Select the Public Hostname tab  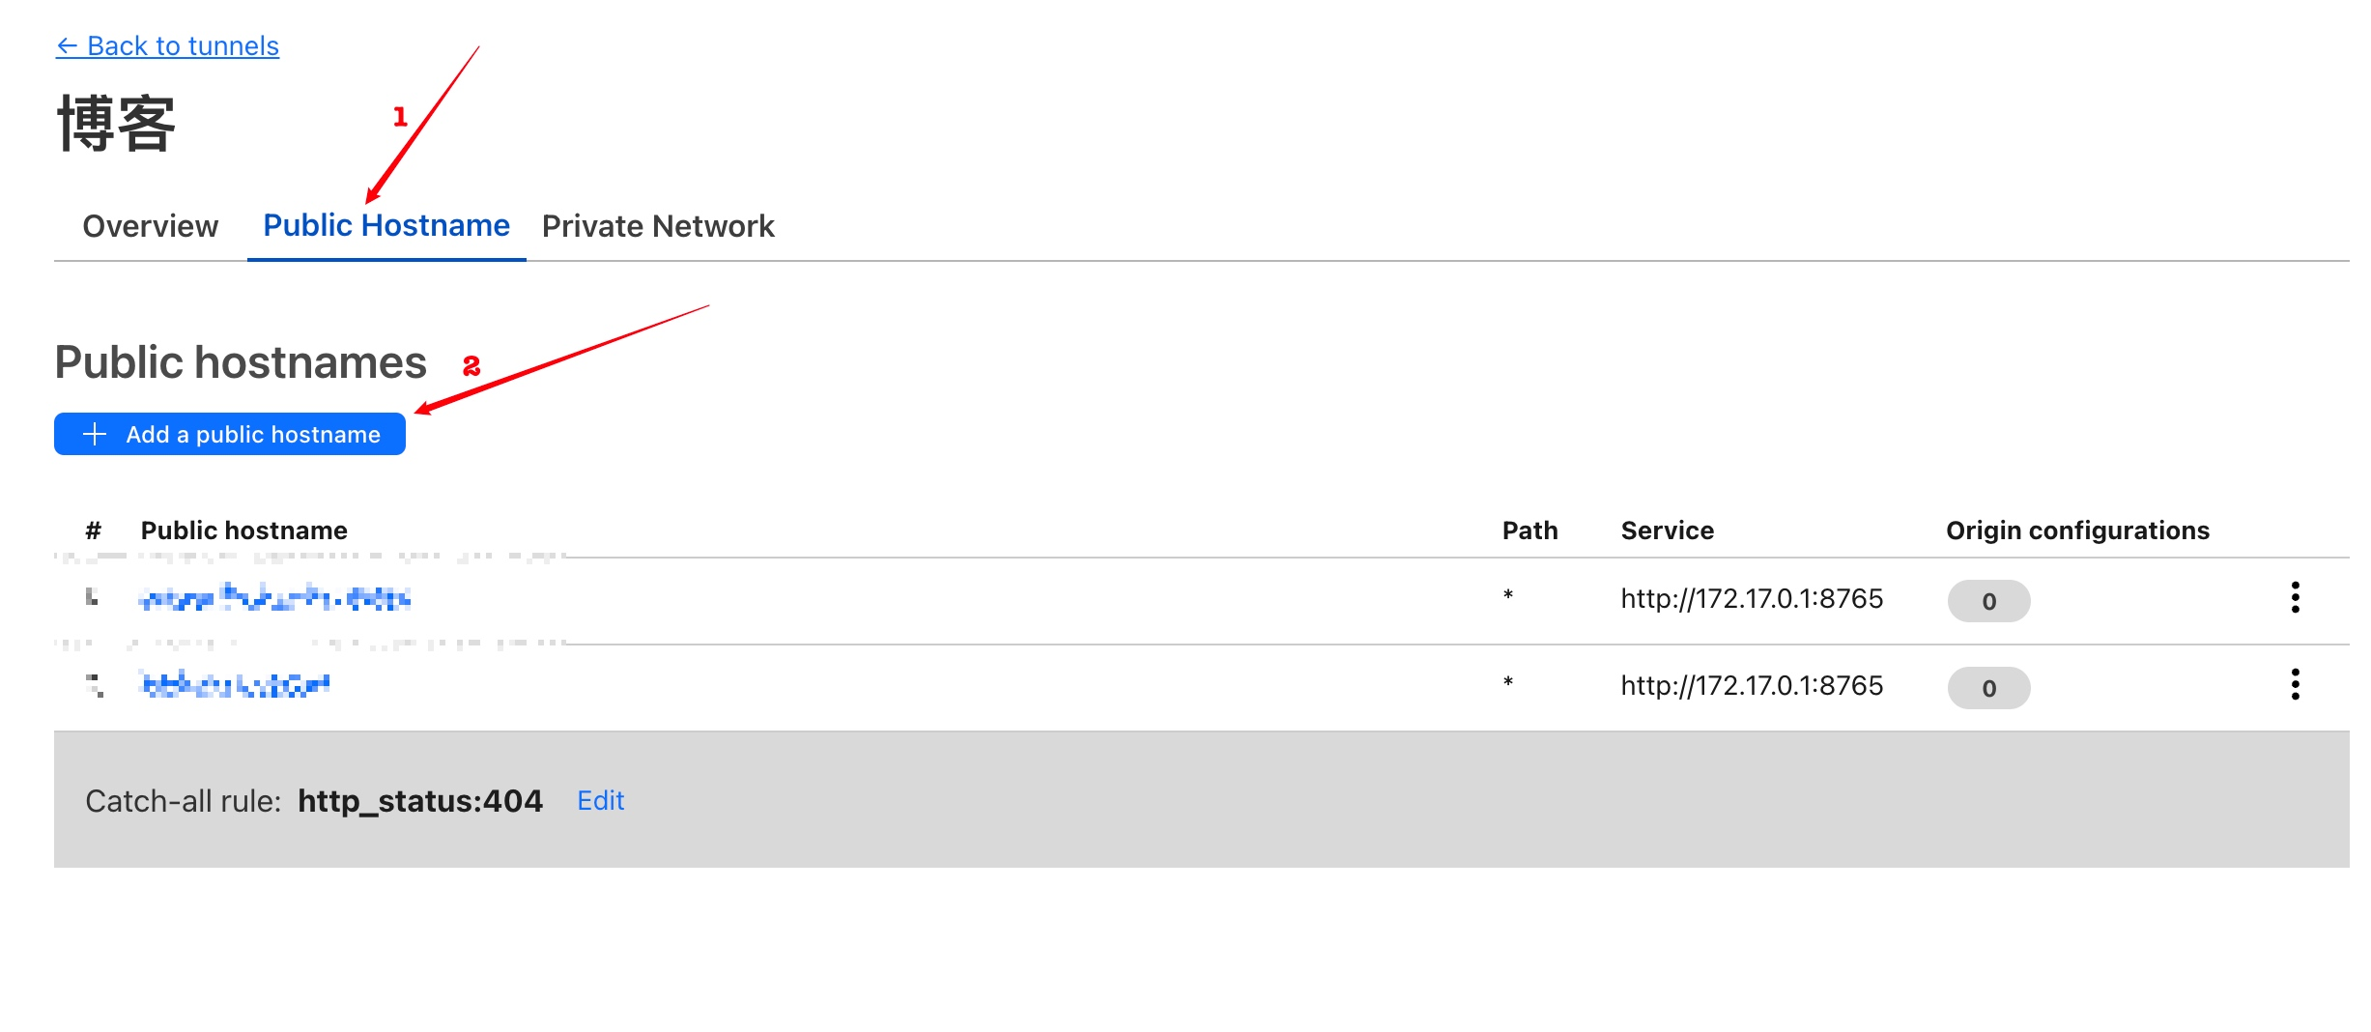click(x=386, y=226)
